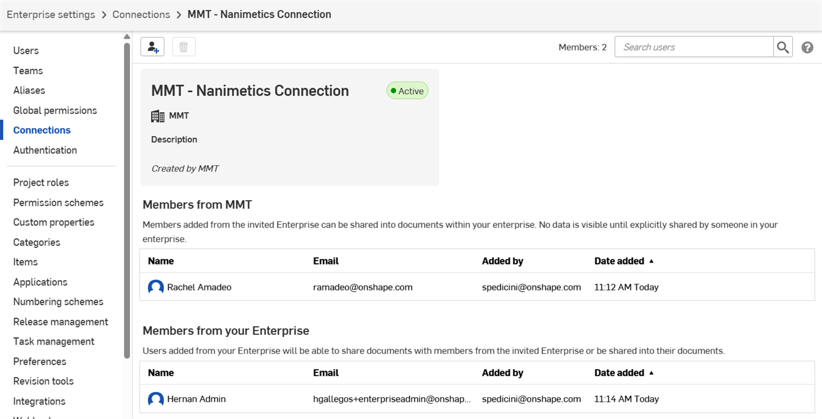Click the MMT building icon
Image resolution: width=822 pixels, height=419 pixels.
[158, 116]
